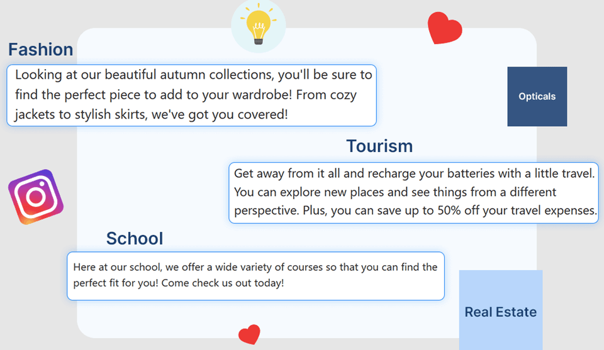Click the small red heart at bottom
Screen dimensions: 604x350
(x=249, y=334)
